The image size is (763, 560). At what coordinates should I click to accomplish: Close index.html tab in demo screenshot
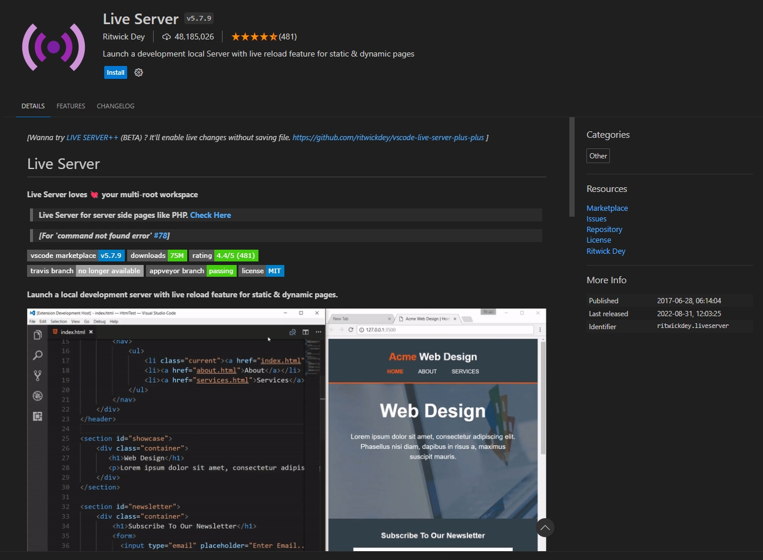click(91, 332)
